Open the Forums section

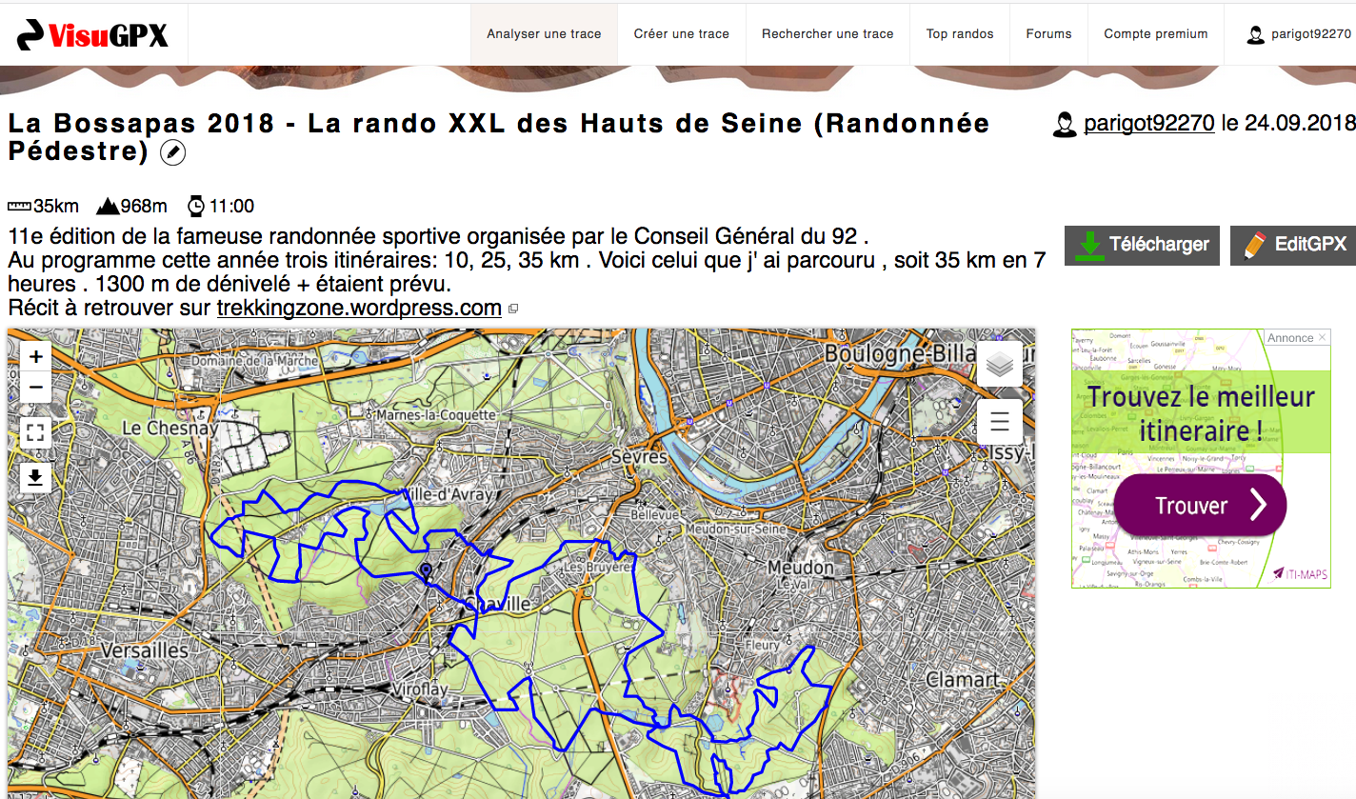pos(1048,34)
